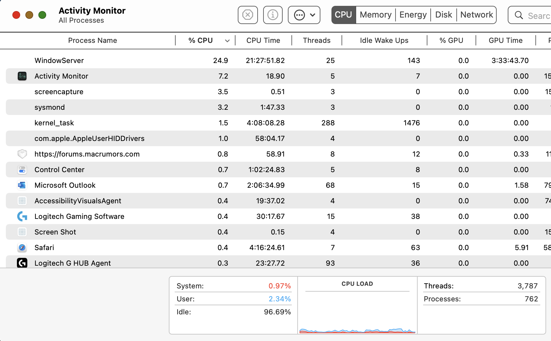Click the search magnifier icon

click(x=519, y=15)
